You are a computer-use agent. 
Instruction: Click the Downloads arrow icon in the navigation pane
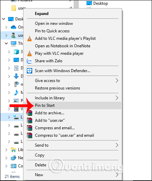16,76
